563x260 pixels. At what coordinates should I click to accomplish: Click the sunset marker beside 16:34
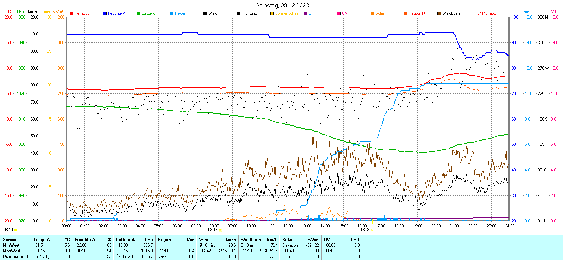(x=372, y=230)
